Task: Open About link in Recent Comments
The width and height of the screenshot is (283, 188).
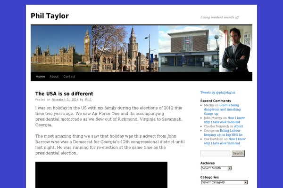Action: click(x=238, y=126)
